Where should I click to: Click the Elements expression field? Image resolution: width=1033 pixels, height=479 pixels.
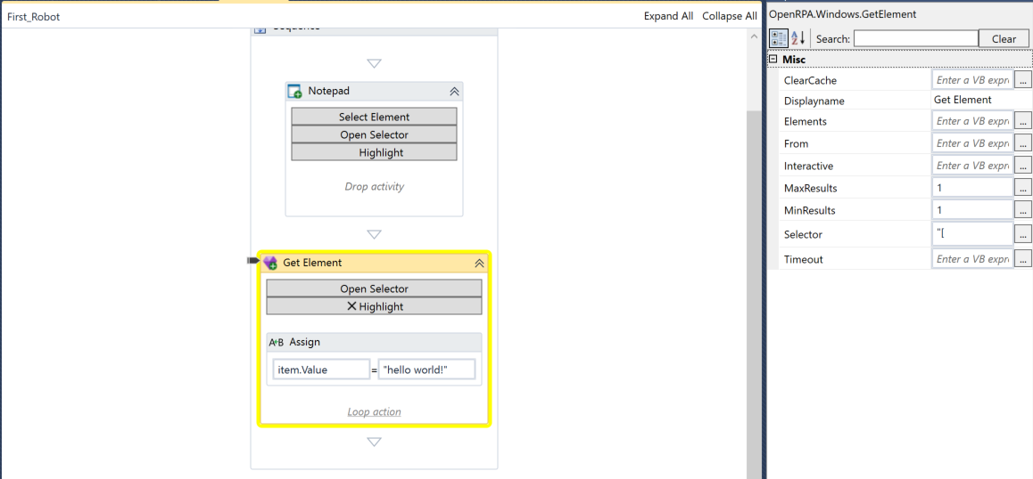pos(972,121)
